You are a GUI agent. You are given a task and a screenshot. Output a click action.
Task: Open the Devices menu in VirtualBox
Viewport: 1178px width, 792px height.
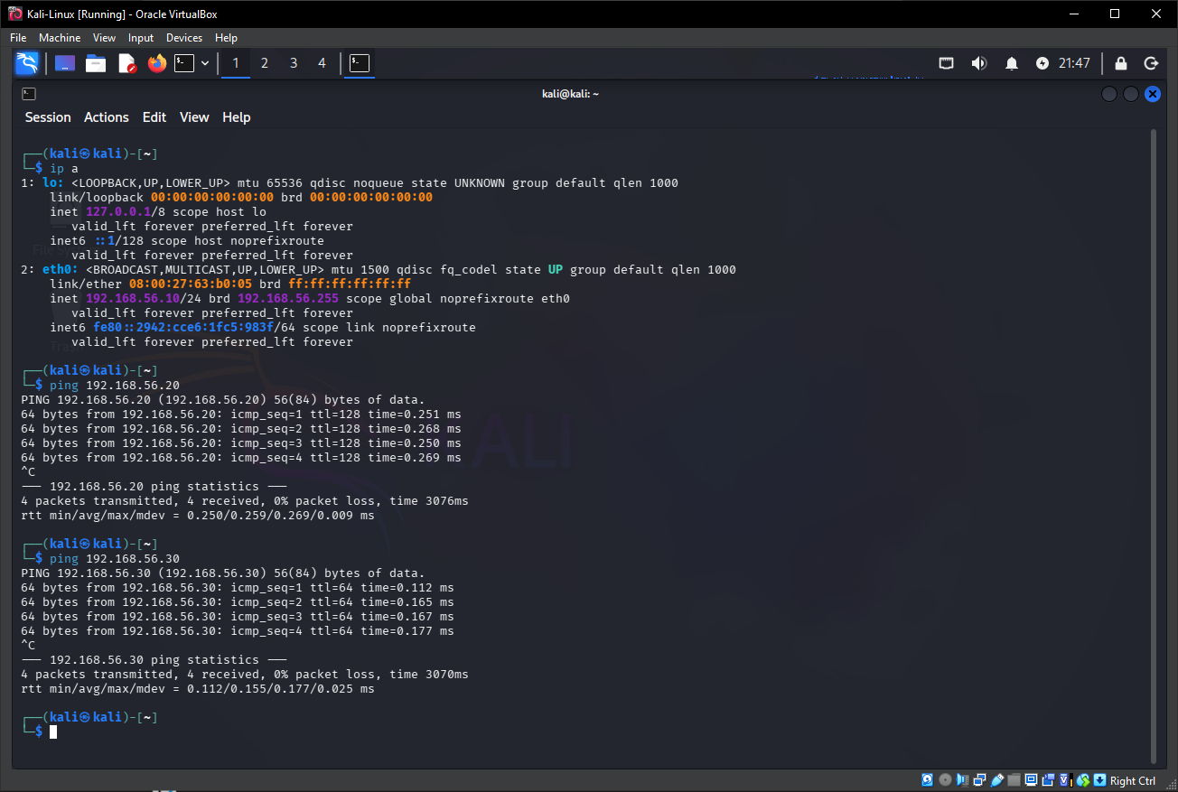tap(183, 38)
